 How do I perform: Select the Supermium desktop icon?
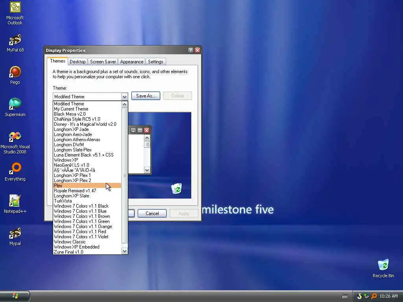click(15, 107)
